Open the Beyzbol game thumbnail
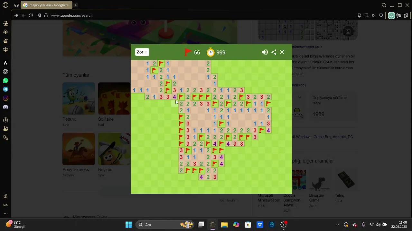This screenshot has height=231, width=412. coord(114,149)
